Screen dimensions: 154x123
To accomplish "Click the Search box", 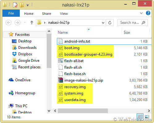I will pos(133,23).
